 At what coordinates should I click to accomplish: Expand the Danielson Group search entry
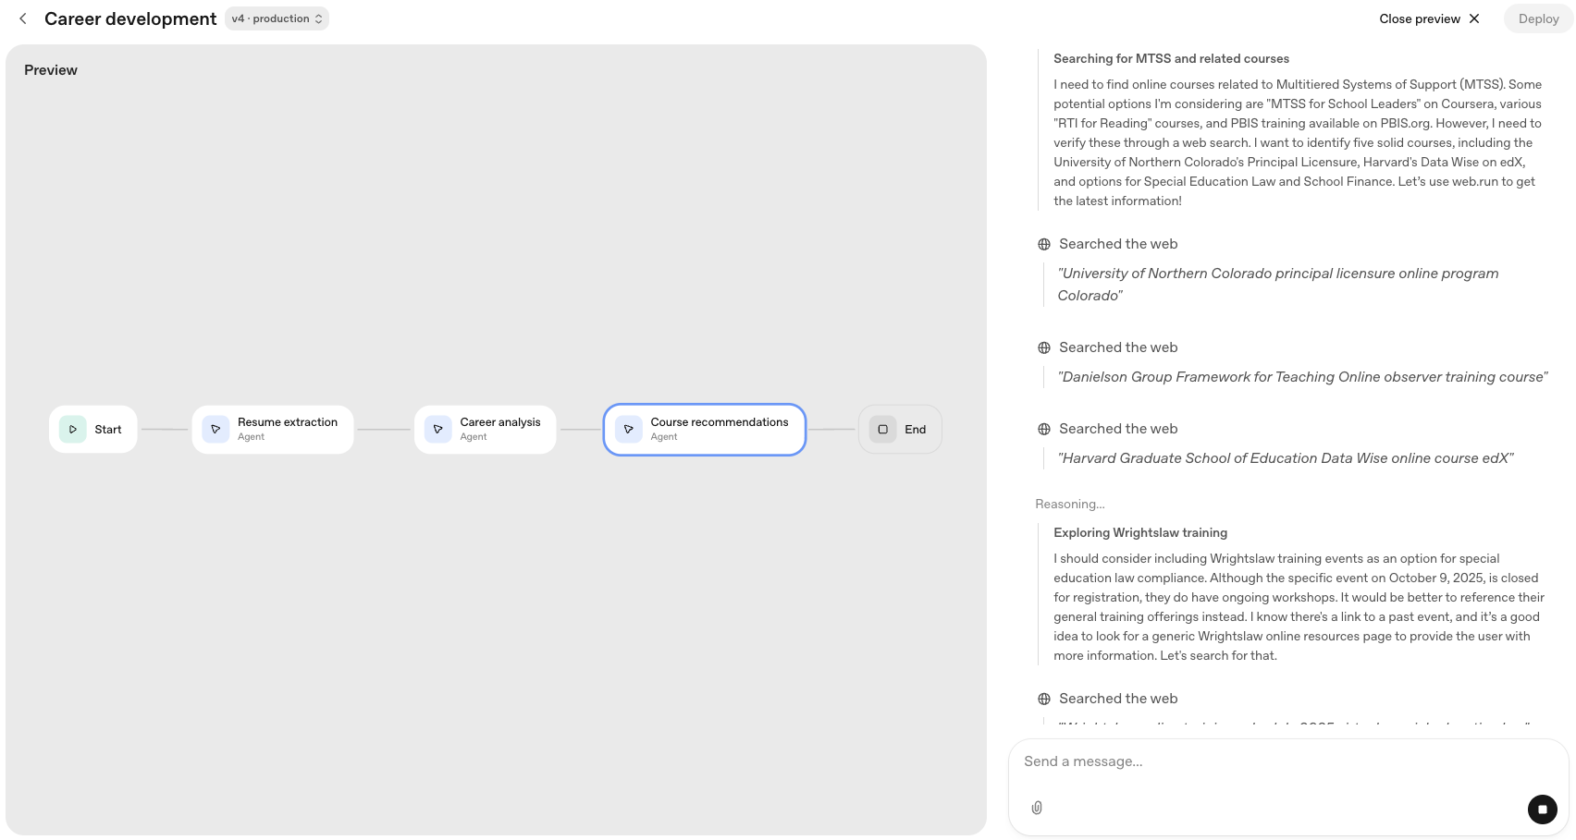tap(1118, 347)
